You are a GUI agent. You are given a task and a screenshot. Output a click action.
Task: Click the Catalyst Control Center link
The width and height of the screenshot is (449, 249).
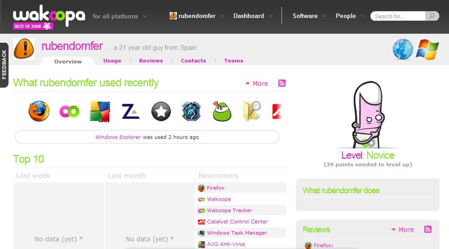(237, 222)
